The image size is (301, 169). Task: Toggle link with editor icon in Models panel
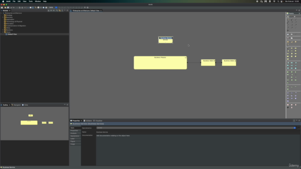point(60,10)
